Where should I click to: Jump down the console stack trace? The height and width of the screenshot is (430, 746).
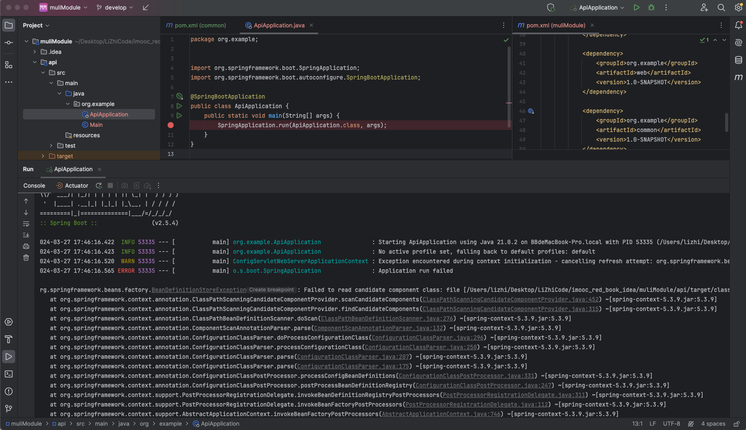[x=26, y=212]
